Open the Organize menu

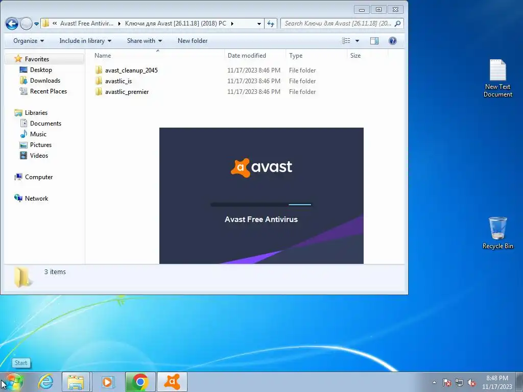point(29,41)
